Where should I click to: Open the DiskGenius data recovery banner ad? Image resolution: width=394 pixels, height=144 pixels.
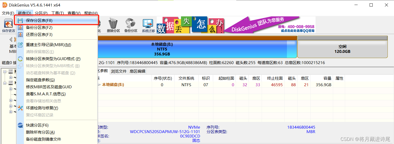236,25
